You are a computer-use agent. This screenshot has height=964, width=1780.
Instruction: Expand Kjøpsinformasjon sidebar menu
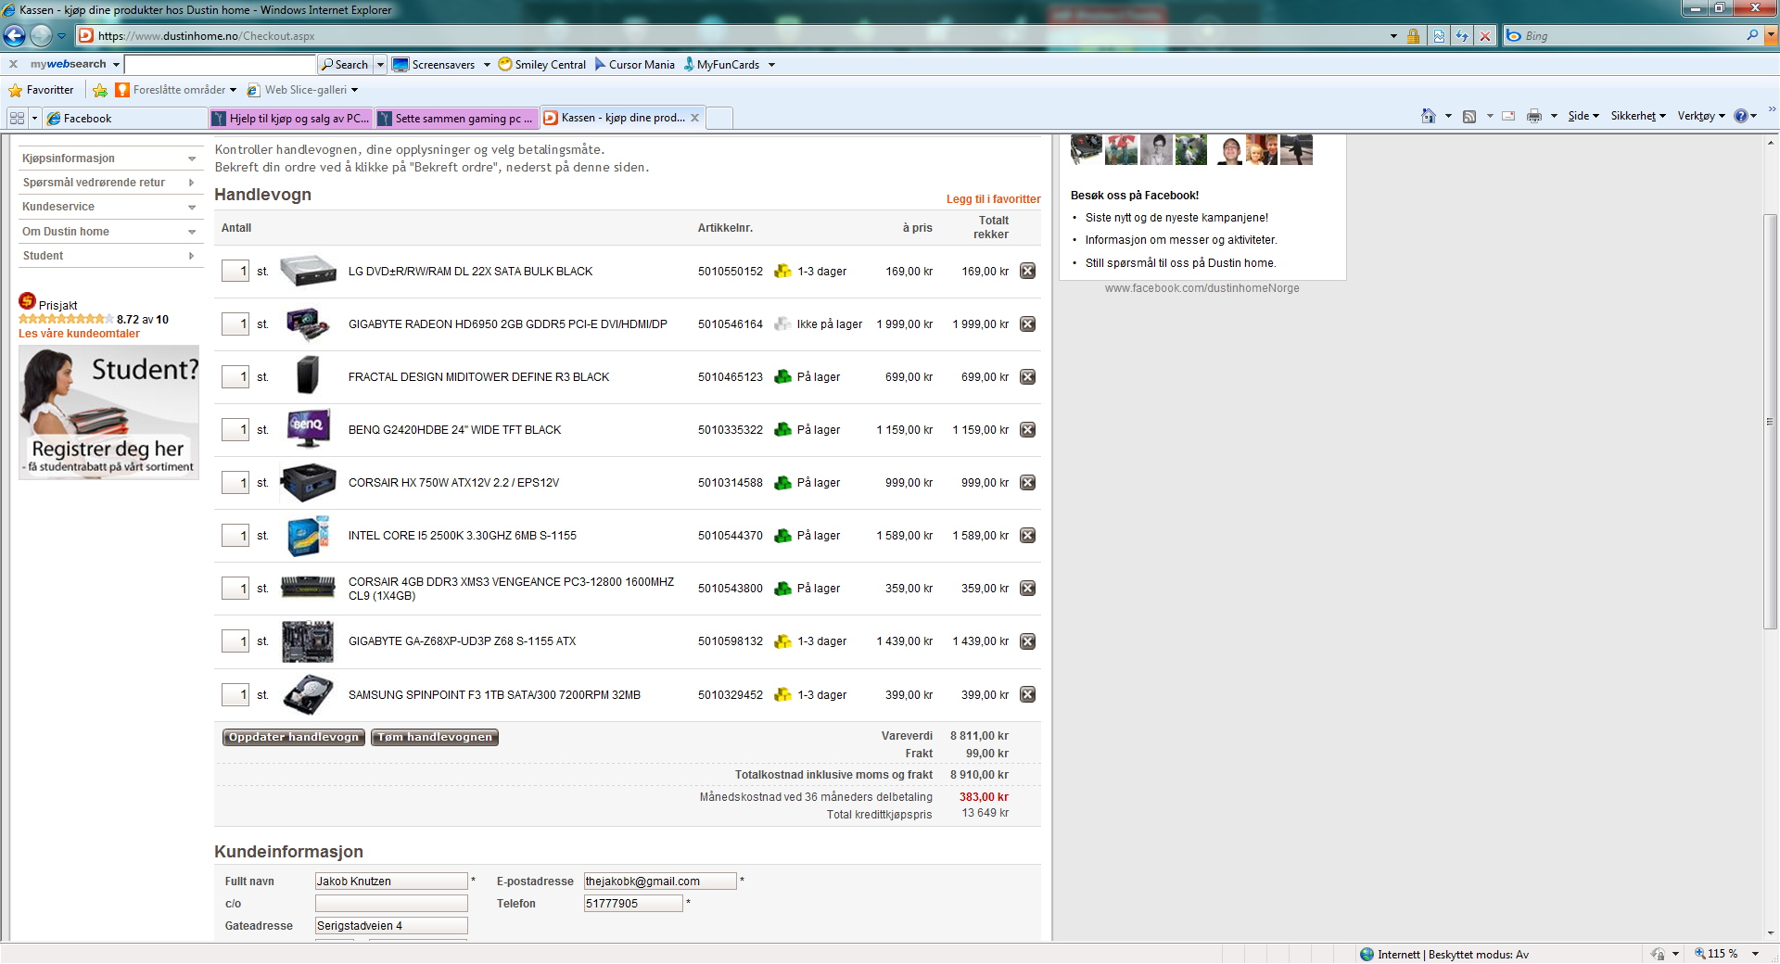(109, 159)
